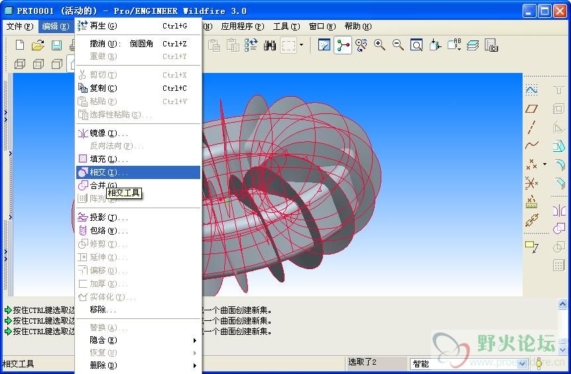Click the Zoom In magnifier icon

379,45
